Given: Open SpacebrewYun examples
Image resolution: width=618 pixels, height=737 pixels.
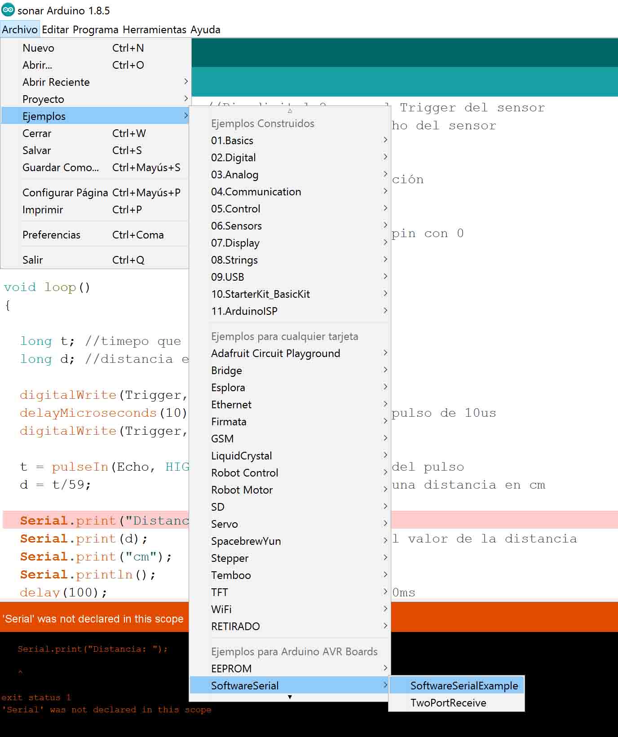Looking at the screenshot, I should coord(290,541).
